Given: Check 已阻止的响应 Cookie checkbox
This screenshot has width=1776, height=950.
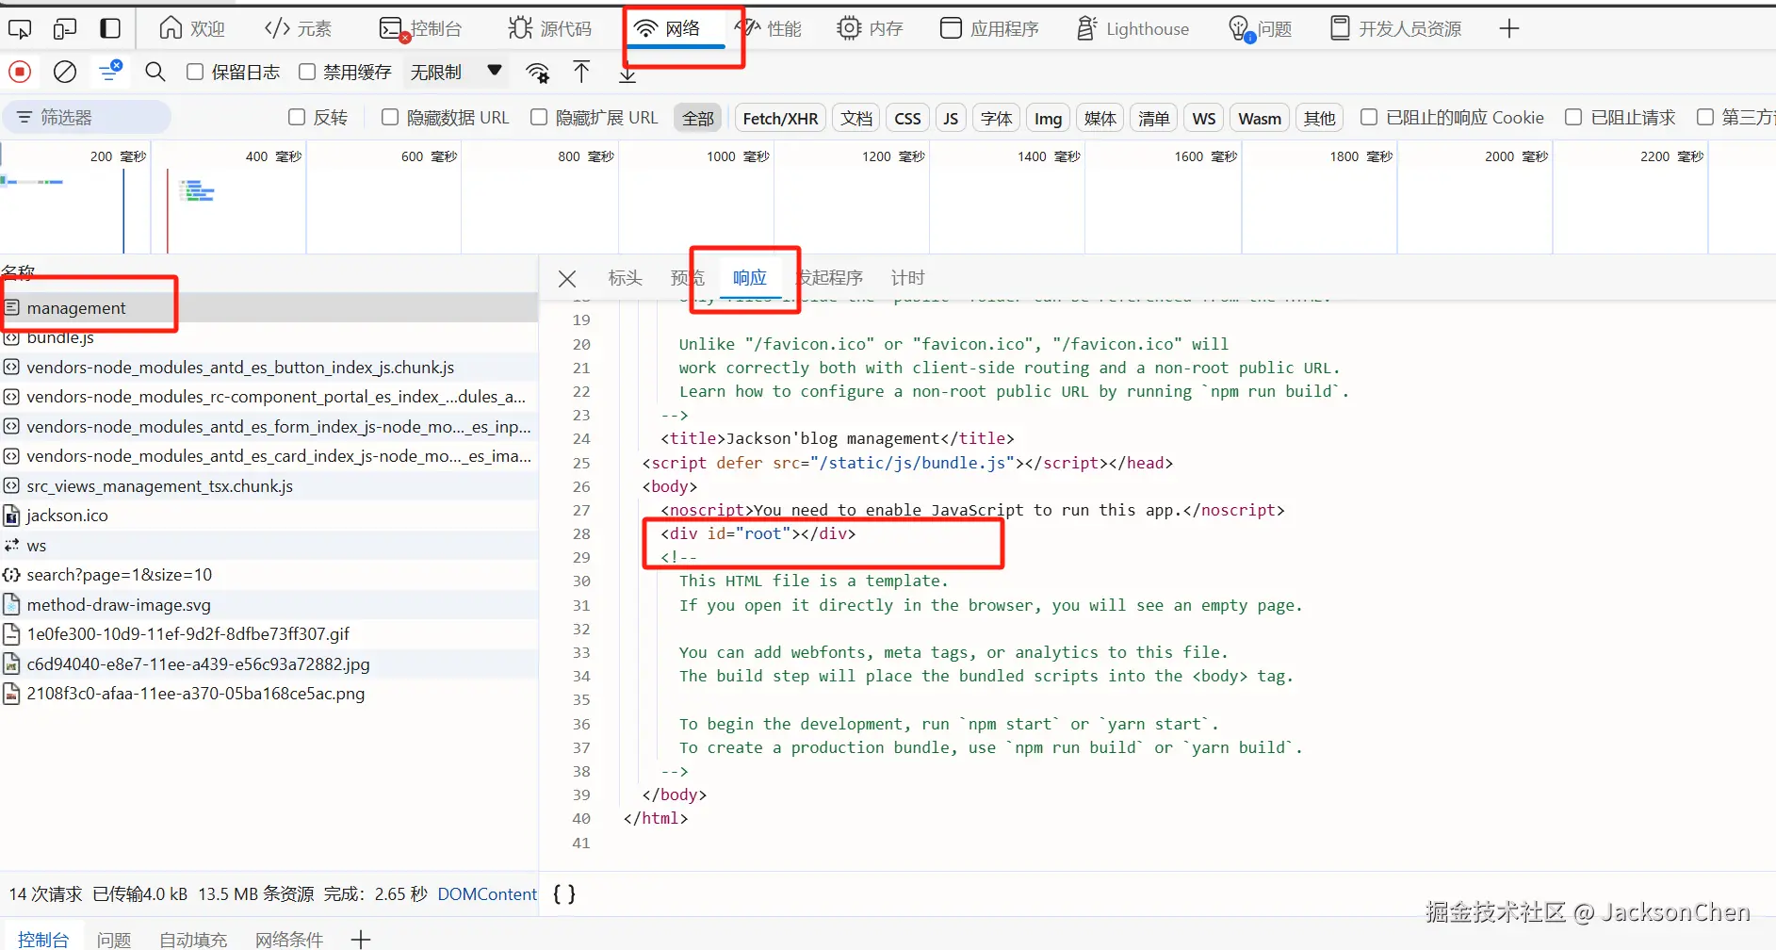Looking at the screenshot, I should (x=1369, y=117).
